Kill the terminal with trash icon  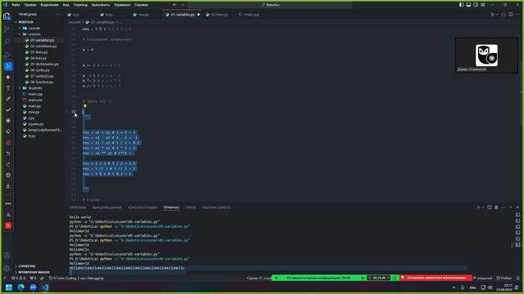click(x=496, y=207)
